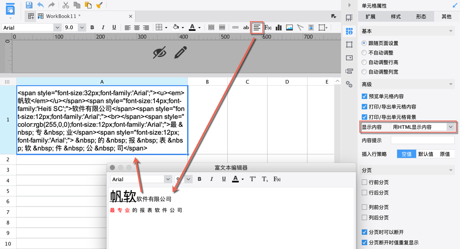Collapse right panel with top arrow
The height and width of the screenshot is (249, 460).
point(349,5)
